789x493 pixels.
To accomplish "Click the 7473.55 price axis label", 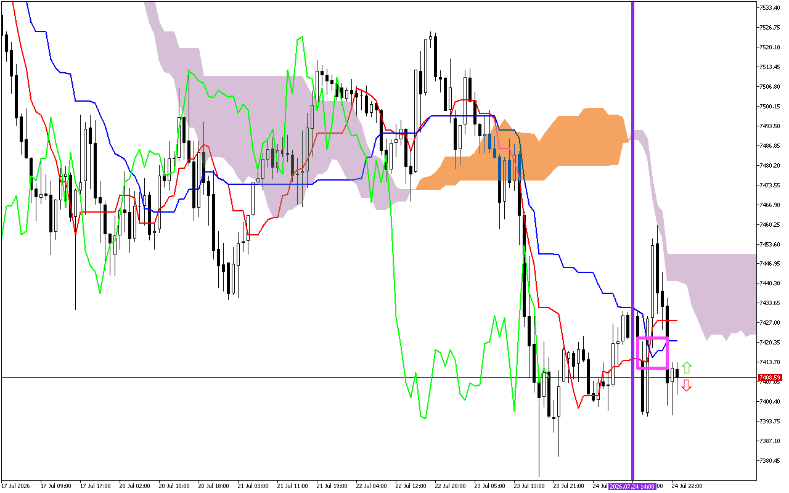I will click(x=771, y=185).
